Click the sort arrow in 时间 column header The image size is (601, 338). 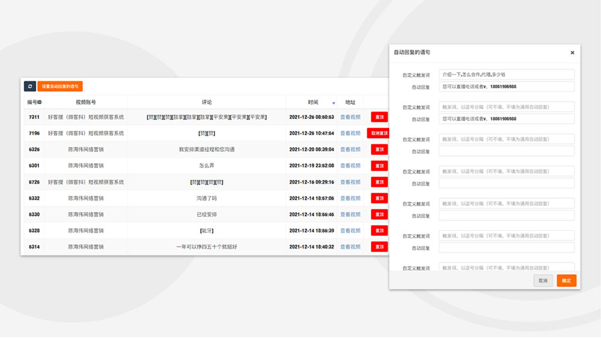(334, 103)
